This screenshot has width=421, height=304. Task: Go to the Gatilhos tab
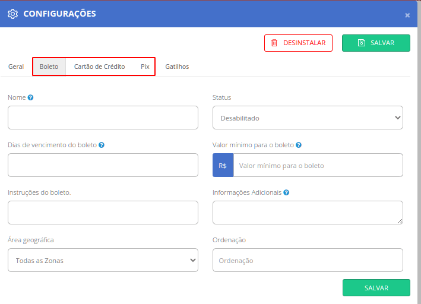click(x=177, y=66)
